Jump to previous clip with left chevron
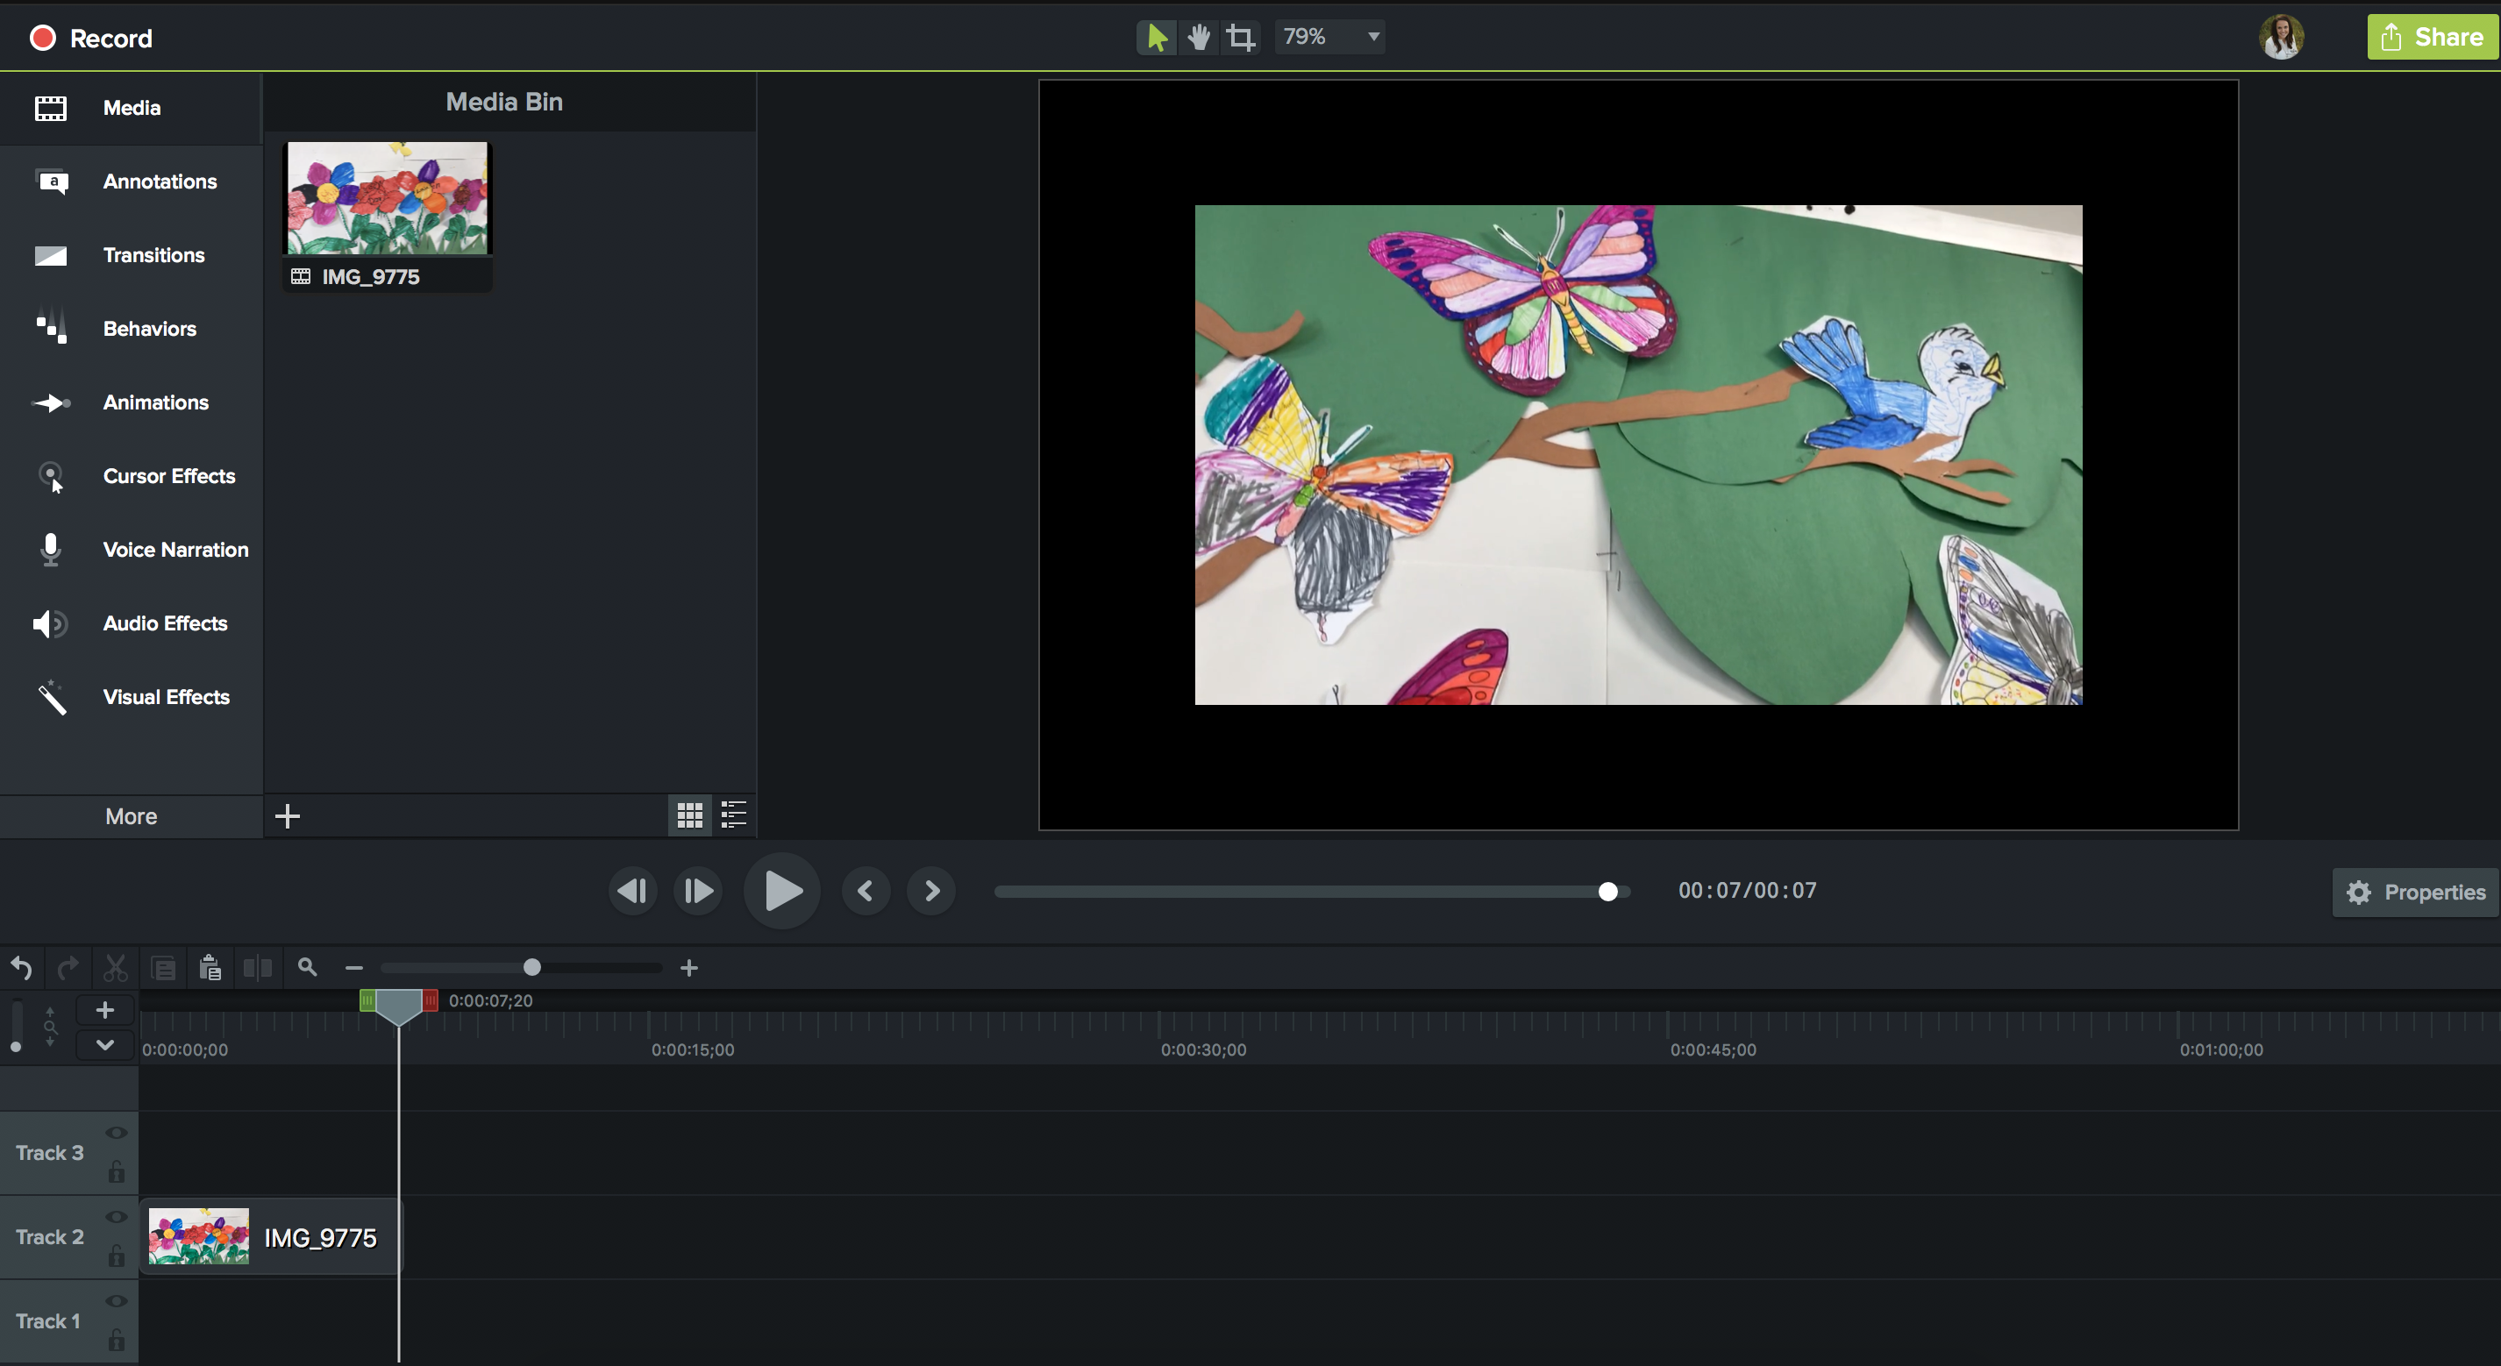This screenshot has width=2501, height=1366. click(866, 892)
